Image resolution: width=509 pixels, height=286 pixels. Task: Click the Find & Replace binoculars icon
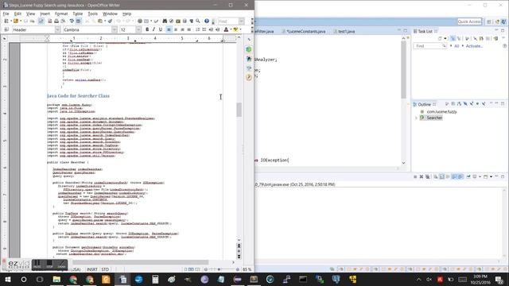click(165, 21)
